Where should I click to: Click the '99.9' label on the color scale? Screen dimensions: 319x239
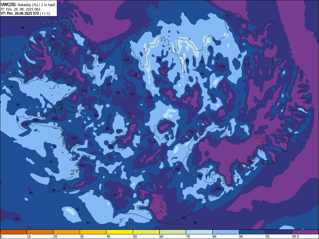[x=295, y=236]
